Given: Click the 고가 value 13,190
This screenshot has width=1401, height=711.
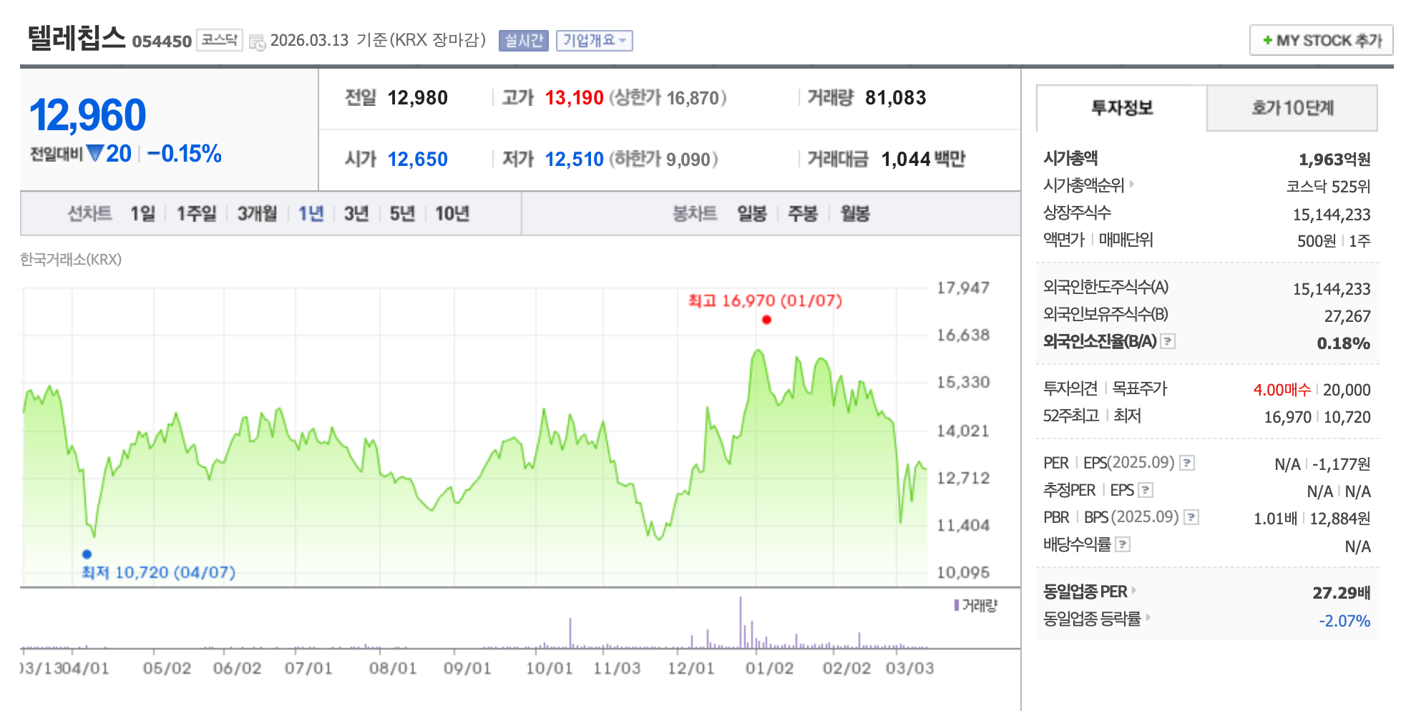Looking at the screenshot, I should click(575, 98).
